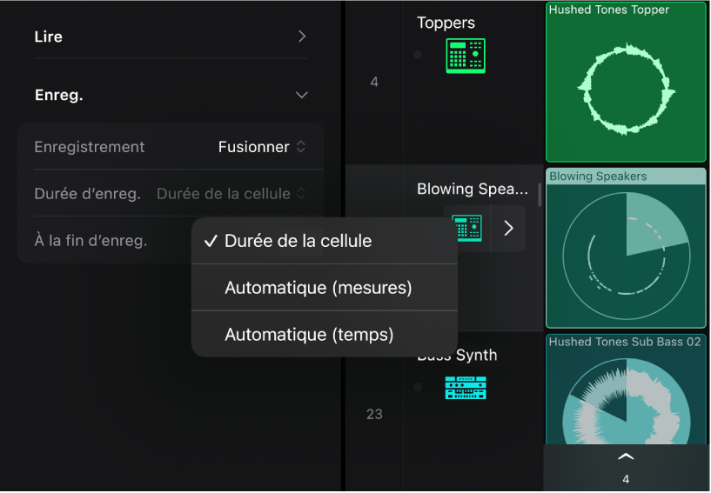Click the scene up-chevron above number 4
The height and width of the screenshot is (493, 711).
coord(626,457)
